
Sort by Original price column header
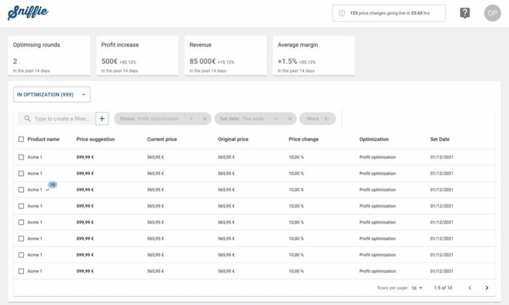point(233,139)
